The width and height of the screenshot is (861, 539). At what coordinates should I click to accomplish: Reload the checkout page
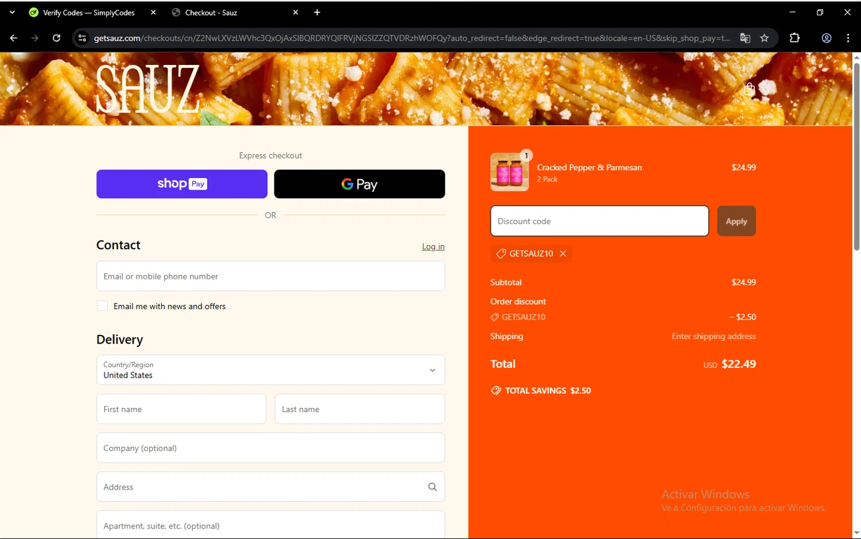pos(56,38)
